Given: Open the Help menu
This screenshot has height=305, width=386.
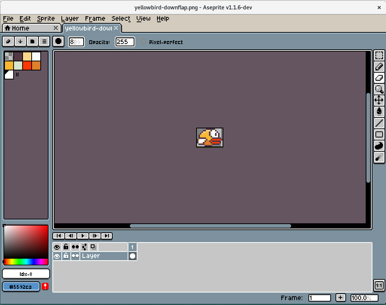Looking at the screenshot, I should [163, 19].
